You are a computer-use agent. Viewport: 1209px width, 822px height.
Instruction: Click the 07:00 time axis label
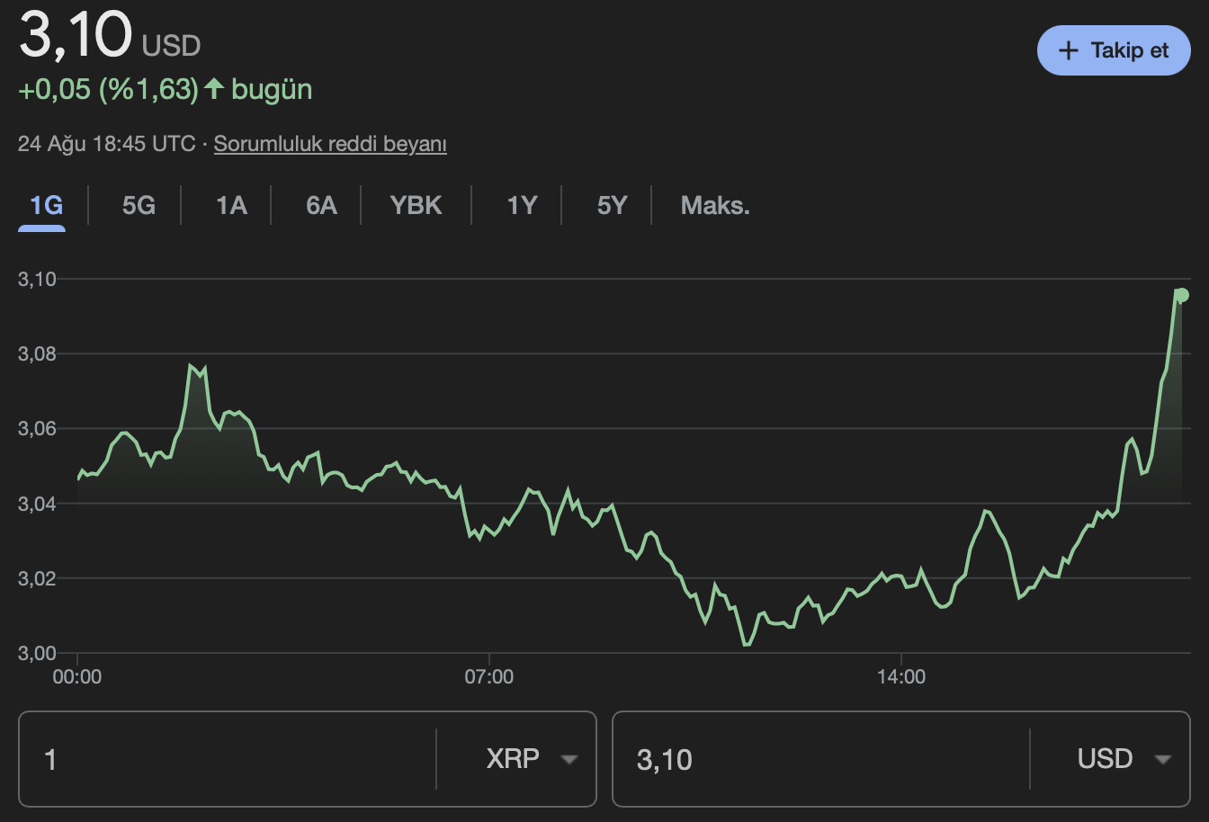489,677
